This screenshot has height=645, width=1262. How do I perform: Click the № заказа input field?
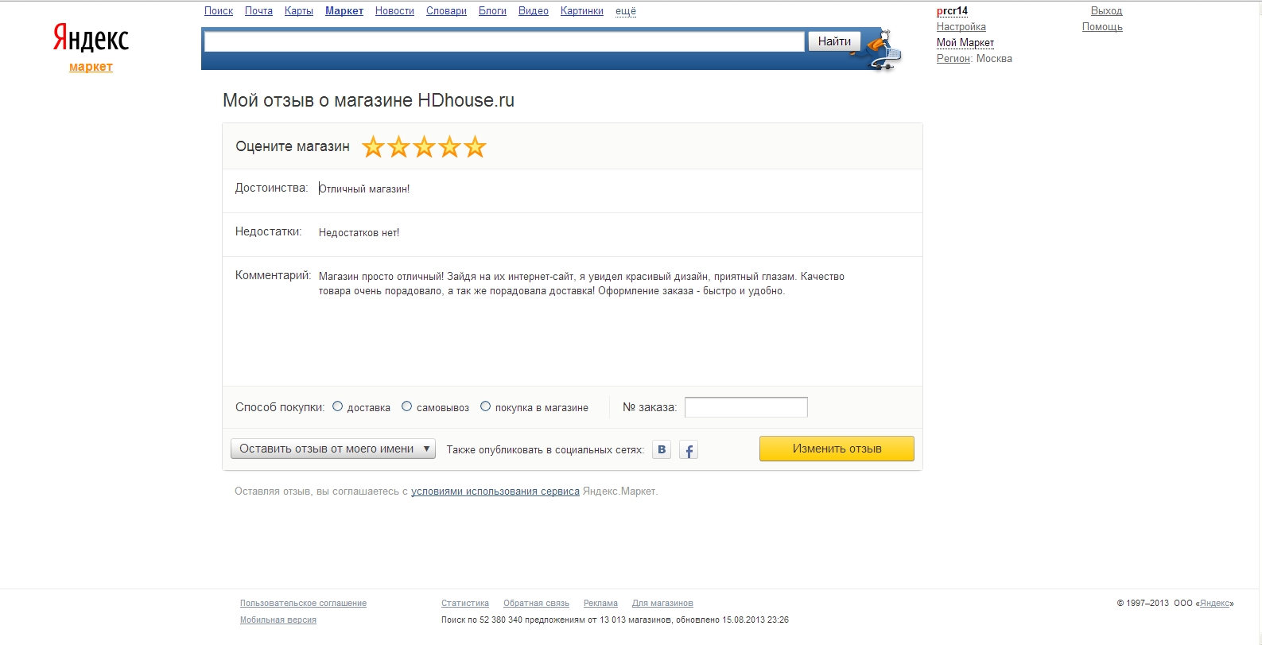coord(746,407)
